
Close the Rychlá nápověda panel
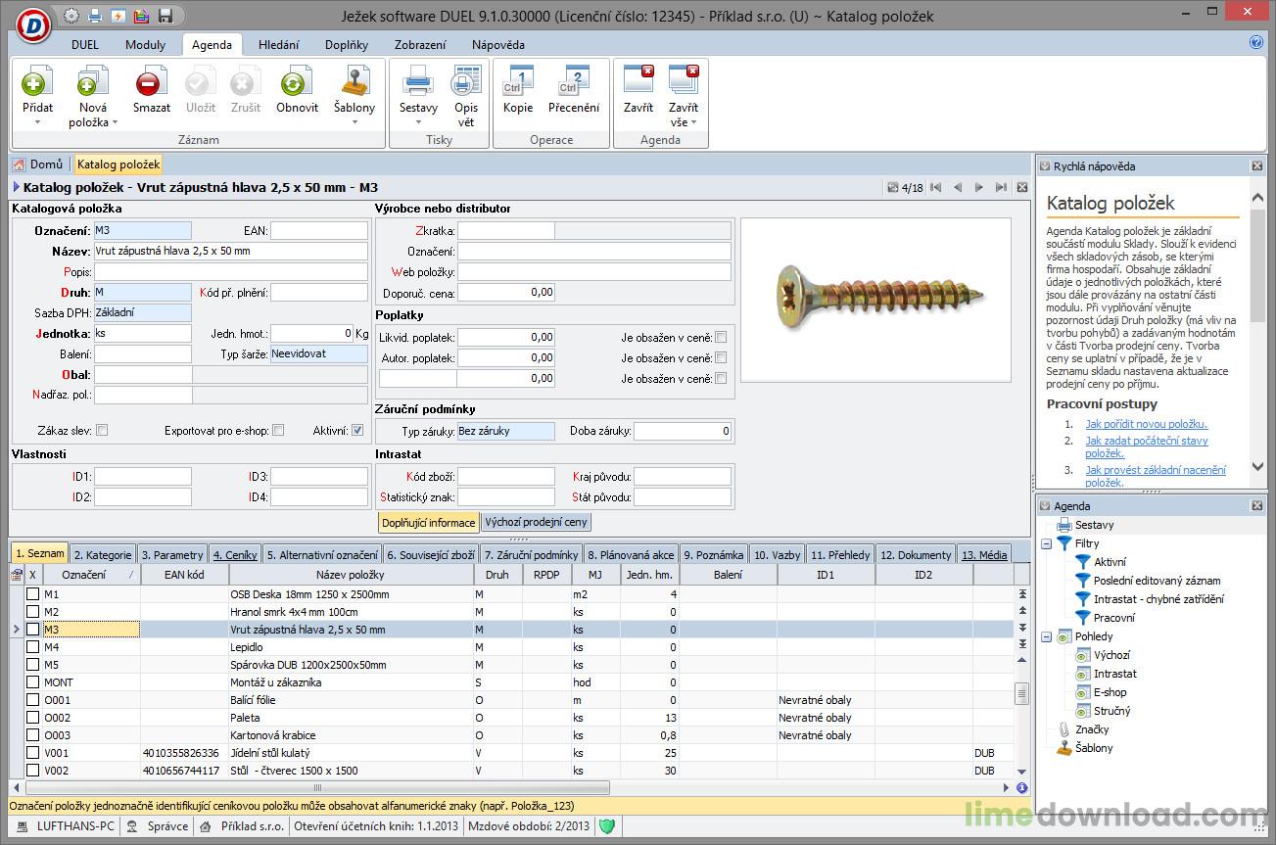[x=1257, y=166]
